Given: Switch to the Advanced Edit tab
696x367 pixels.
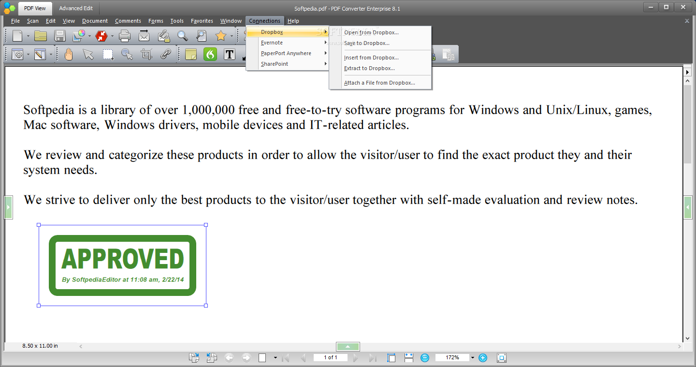Looking at the screenshot, I should coord(76,8).
